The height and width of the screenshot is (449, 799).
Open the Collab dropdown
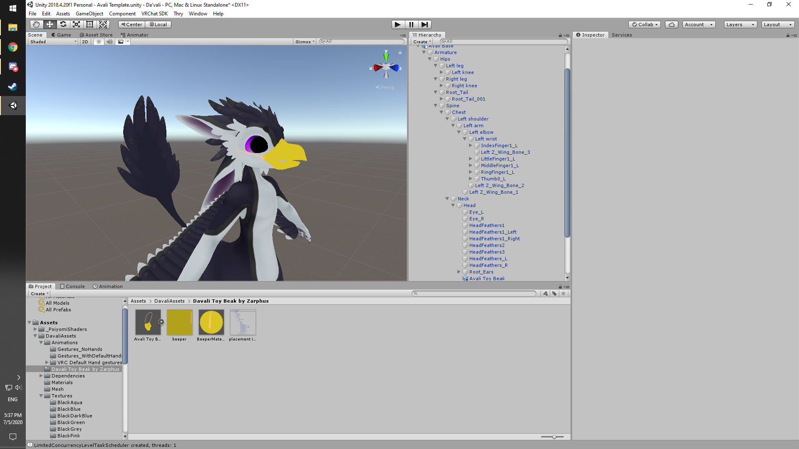645,25
